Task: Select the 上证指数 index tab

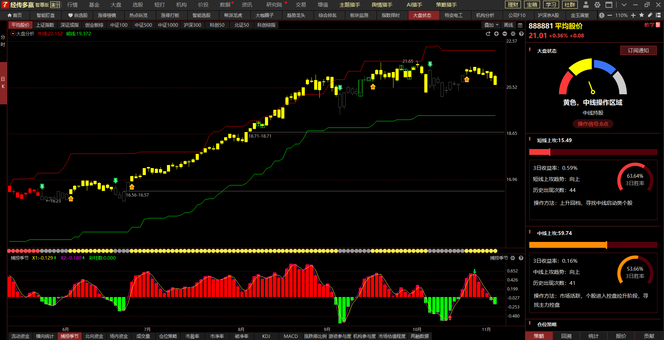Action: coord(45,25)
